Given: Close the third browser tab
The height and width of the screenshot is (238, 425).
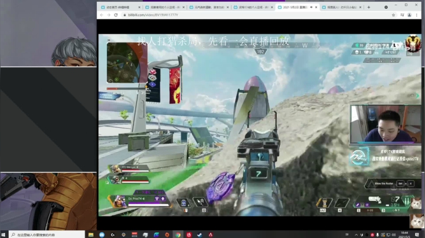Looking at the screenshot, I should 228,7.
